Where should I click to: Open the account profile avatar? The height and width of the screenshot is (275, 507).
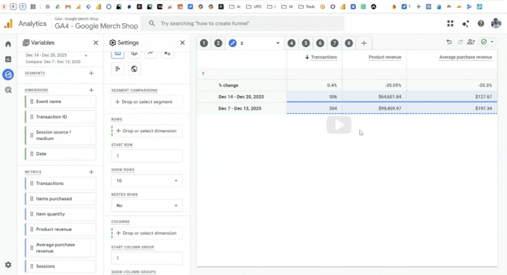point(496,23)
